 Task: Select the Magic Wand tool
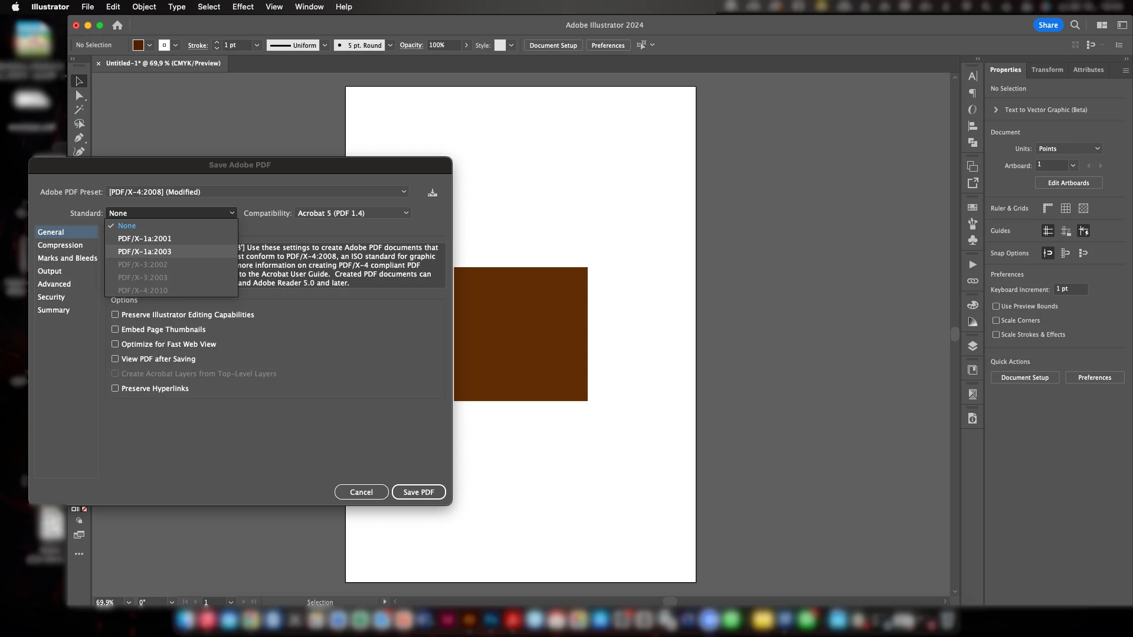coord(79,110)
